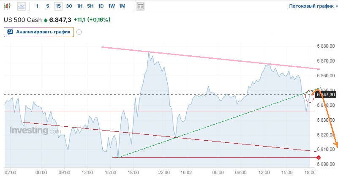Select the 15 minute timeframe

pyautogui.click(x=58, y=6)
